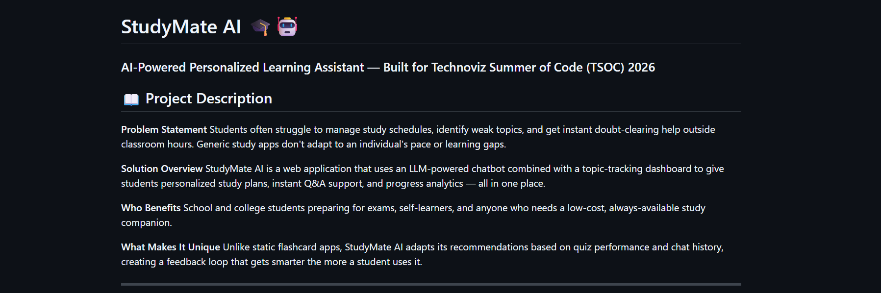This screenshot has width=881, height=293.
Task: Click the "(TSOC) 2026" text in subtitle
Action: [x=621, y=68]
